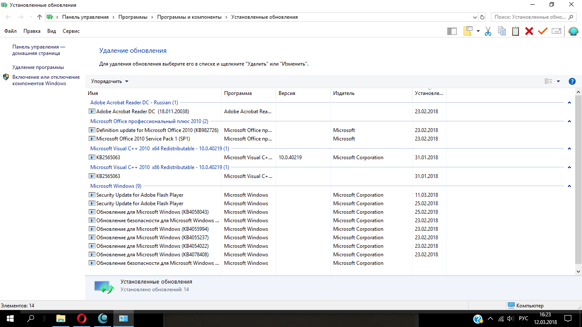Click the search magnifier icon in the search box
The image size is (582, 327).
pos(571,17)
